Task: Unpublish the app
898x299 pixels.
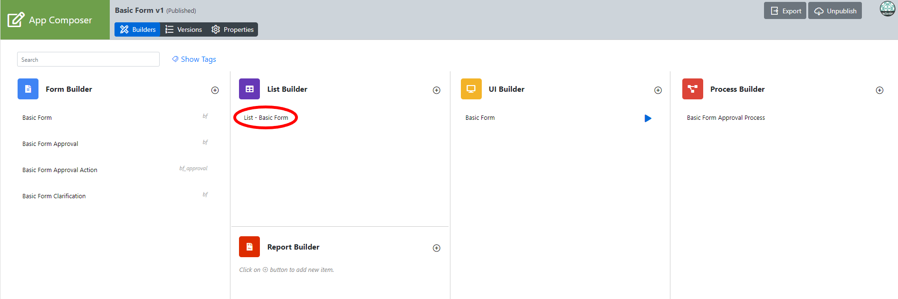Action: pos(835,11)
